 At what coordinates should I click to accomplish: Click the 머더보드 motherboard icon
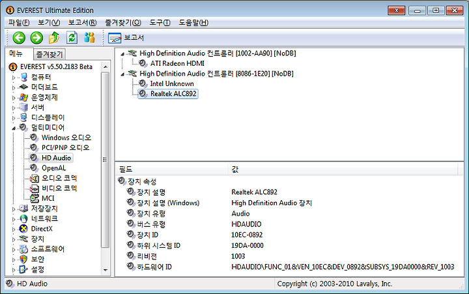[23, 87]
